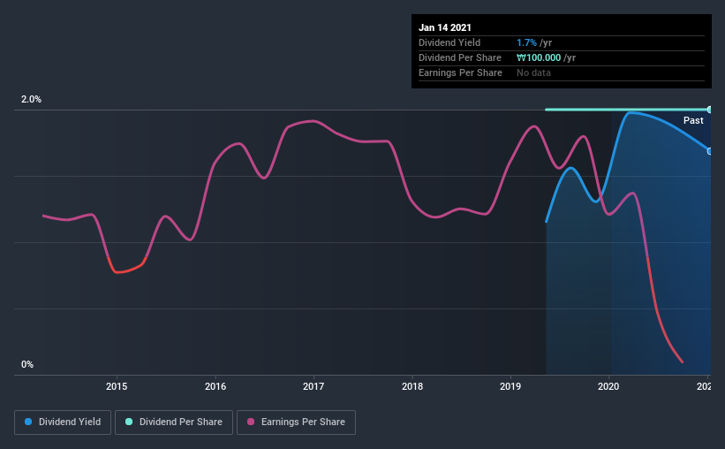Click the blue dividend yield endpoint marker
Image resolution: width=725 pixels, height=449 pixels.
709,151
